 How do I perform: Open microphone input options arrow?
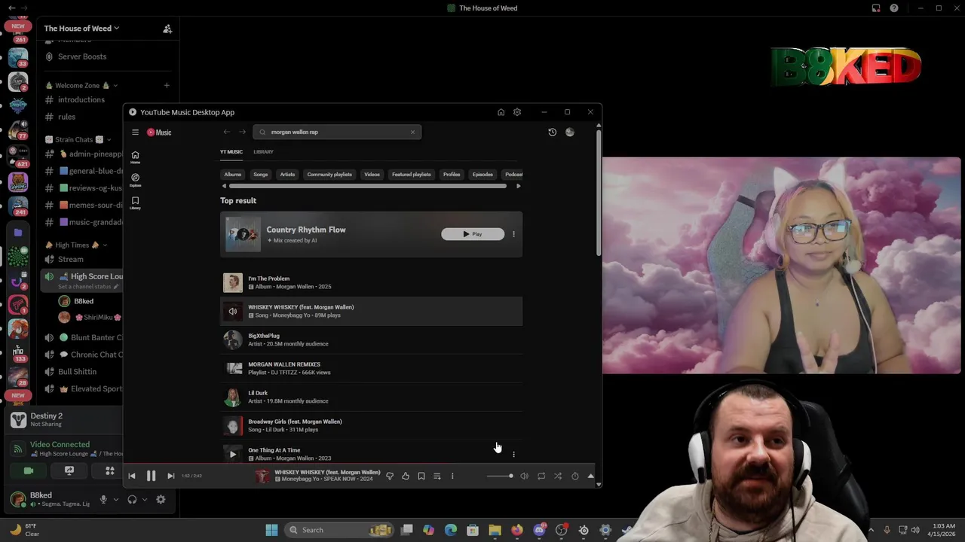pyautogui.click(x=115, y=499)
